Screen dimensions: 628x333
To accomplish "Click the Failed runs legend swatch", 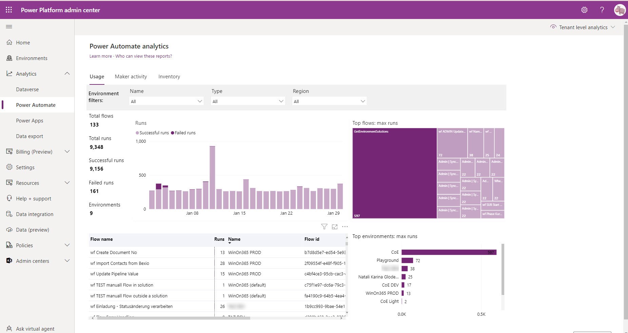I will click(x=173, y=133).
